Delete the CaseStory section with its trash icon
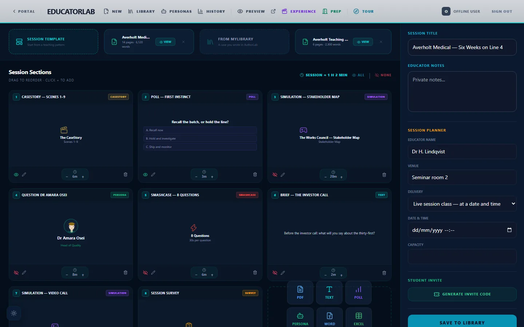 (126, 175)
